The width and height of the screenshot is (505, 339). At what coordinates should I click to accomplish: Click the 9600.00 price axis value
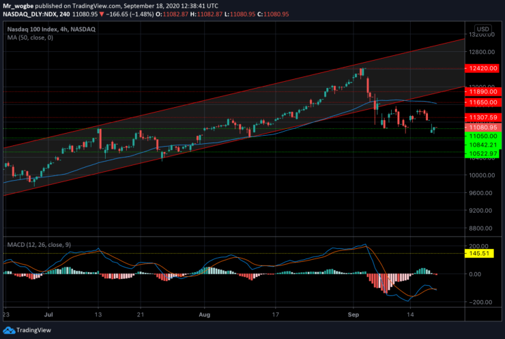click(480, 193)
